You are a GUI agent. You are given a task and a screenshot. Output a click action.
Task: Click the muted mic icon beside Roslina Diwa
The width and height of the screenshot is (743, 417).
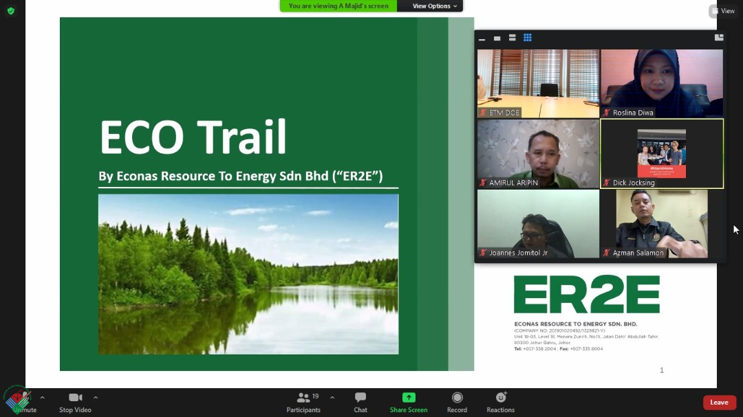(607, 113)
